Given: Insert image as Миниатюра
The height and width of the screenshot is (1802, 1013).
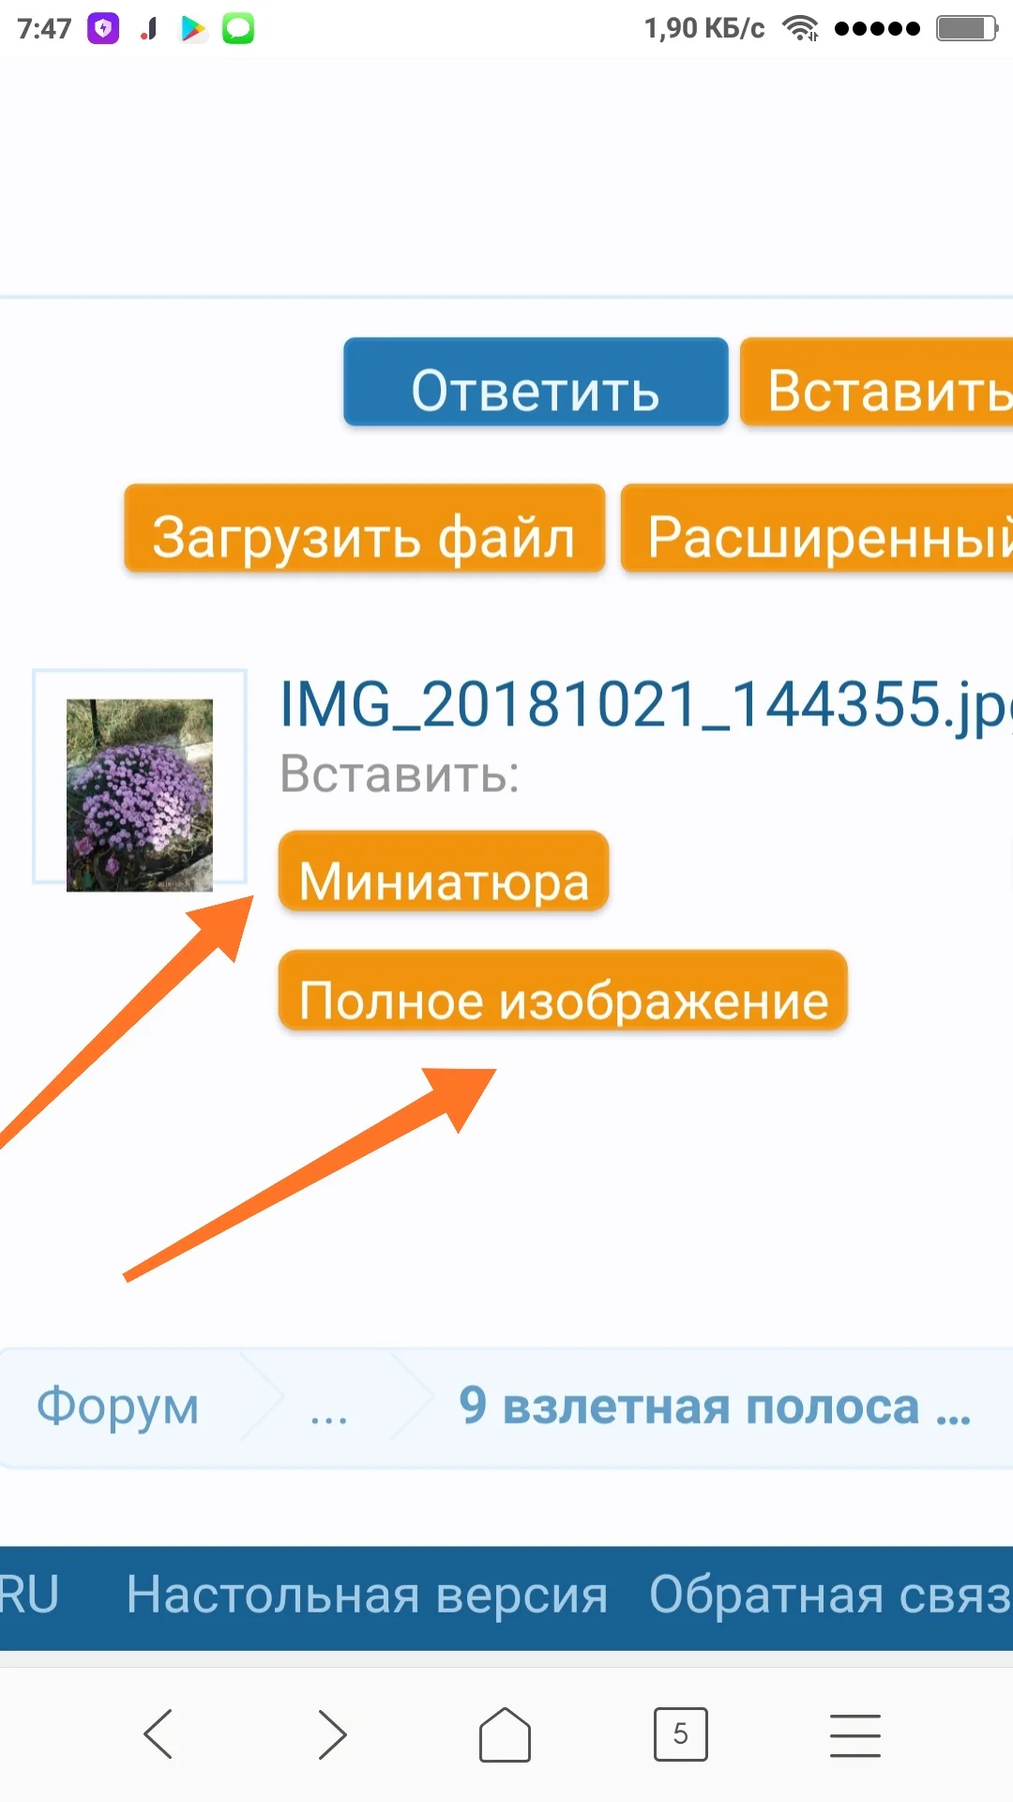Looking at the screenshot, I should tap(444, 871).
